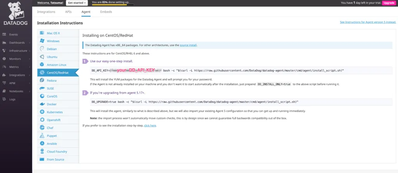This screenshot has height=173, width=398.
Task: Click the CoreOS platform icon
Action: 42,96
